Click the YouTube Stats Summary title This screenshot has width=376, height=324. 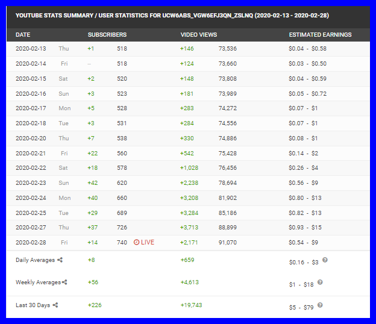pyautogui.click(x=172, y=16)
